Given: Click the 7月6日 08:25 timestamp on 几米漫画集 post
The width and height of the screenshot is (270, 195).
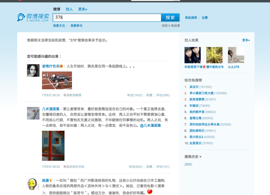Looking at the screenshot, I should tap(51, 166).
